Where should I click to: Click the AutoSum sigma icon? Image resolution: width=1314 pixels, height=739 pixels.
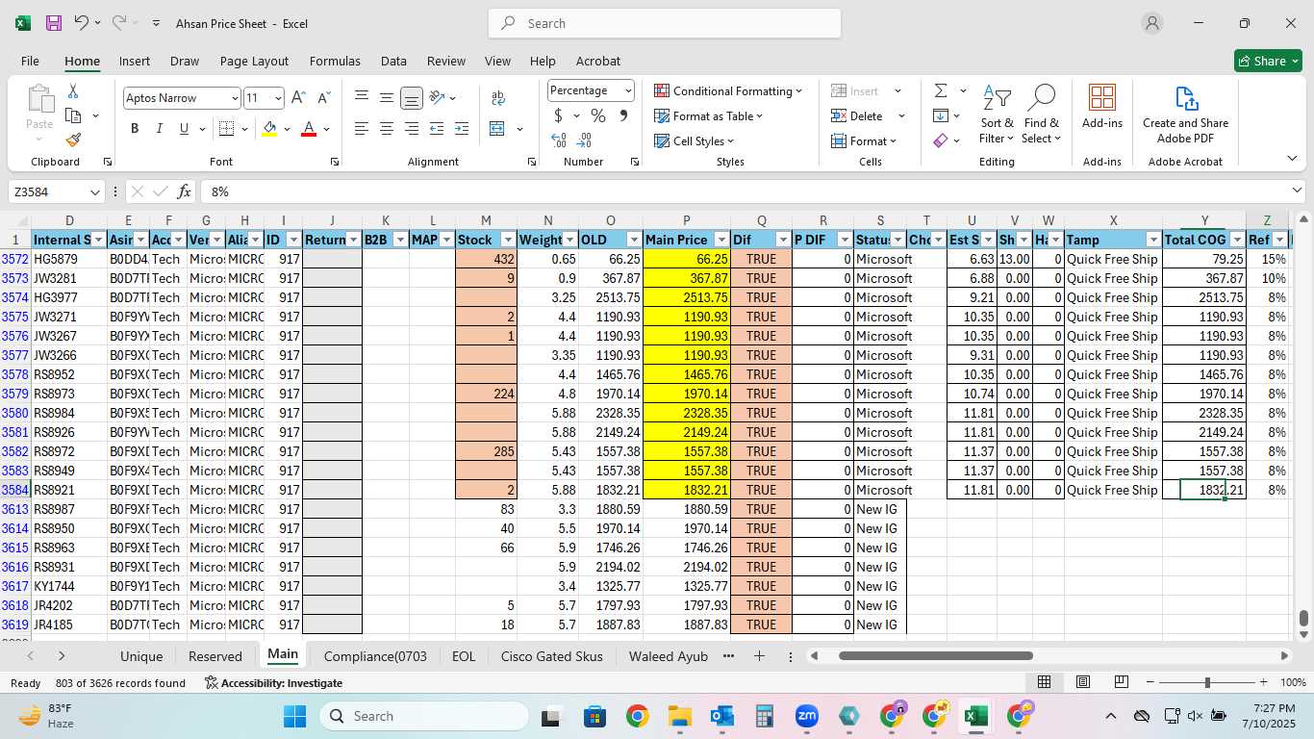(940, 90)
